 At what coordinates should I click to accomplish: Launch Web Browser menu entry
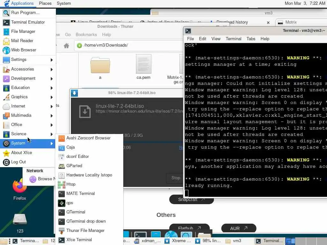tap(28, 50)
